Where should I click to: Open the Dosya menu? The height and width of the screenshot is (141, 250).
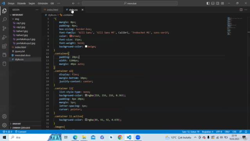click(11, 4)
